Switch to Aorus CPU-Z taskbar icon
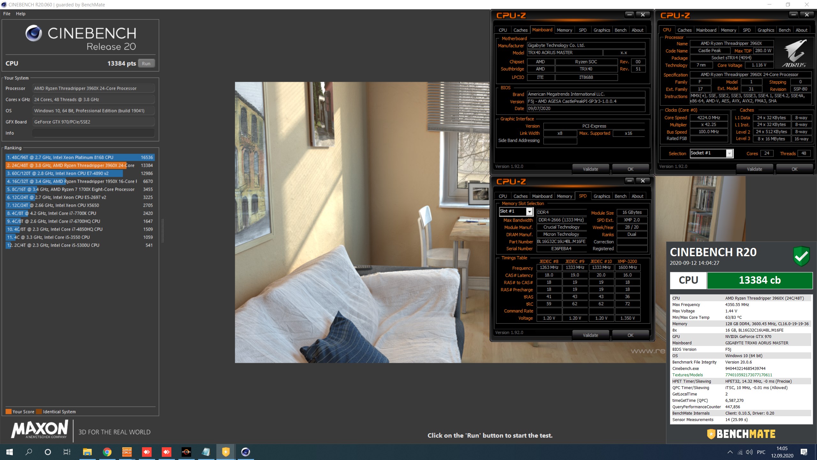This screenshot has width=817, height=460. click(127, 452)
